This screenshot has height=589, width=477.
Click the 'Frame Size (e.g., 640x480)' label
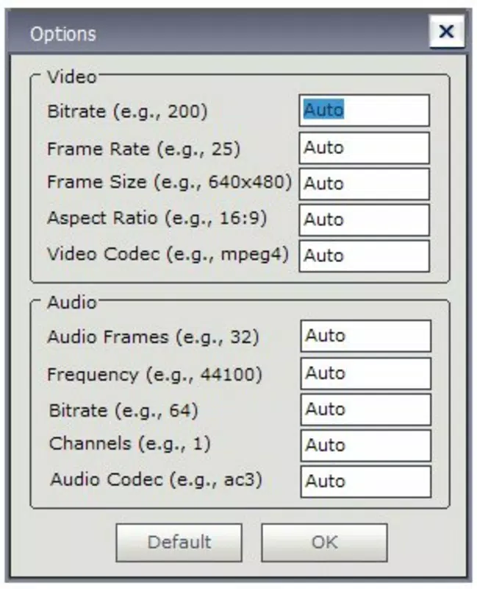pos(170,182)
